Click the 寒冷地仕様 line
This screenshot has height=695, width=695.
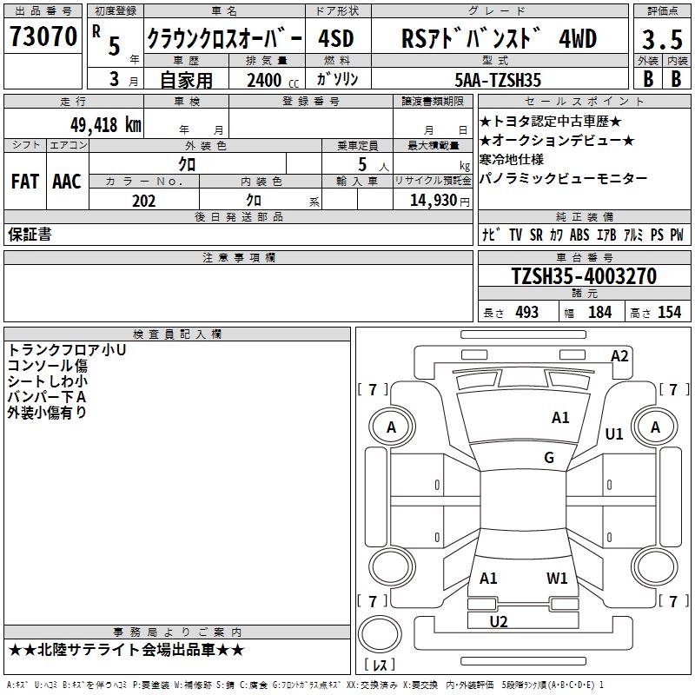pyautogui.click(x=511, y=159)
